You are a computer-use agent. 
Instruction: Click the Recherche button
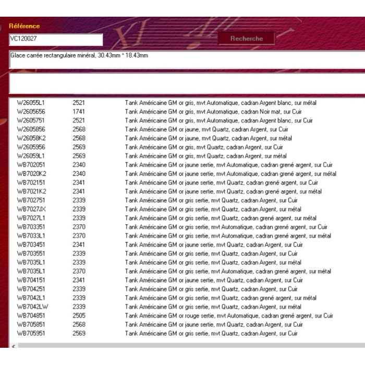point(247,39)
